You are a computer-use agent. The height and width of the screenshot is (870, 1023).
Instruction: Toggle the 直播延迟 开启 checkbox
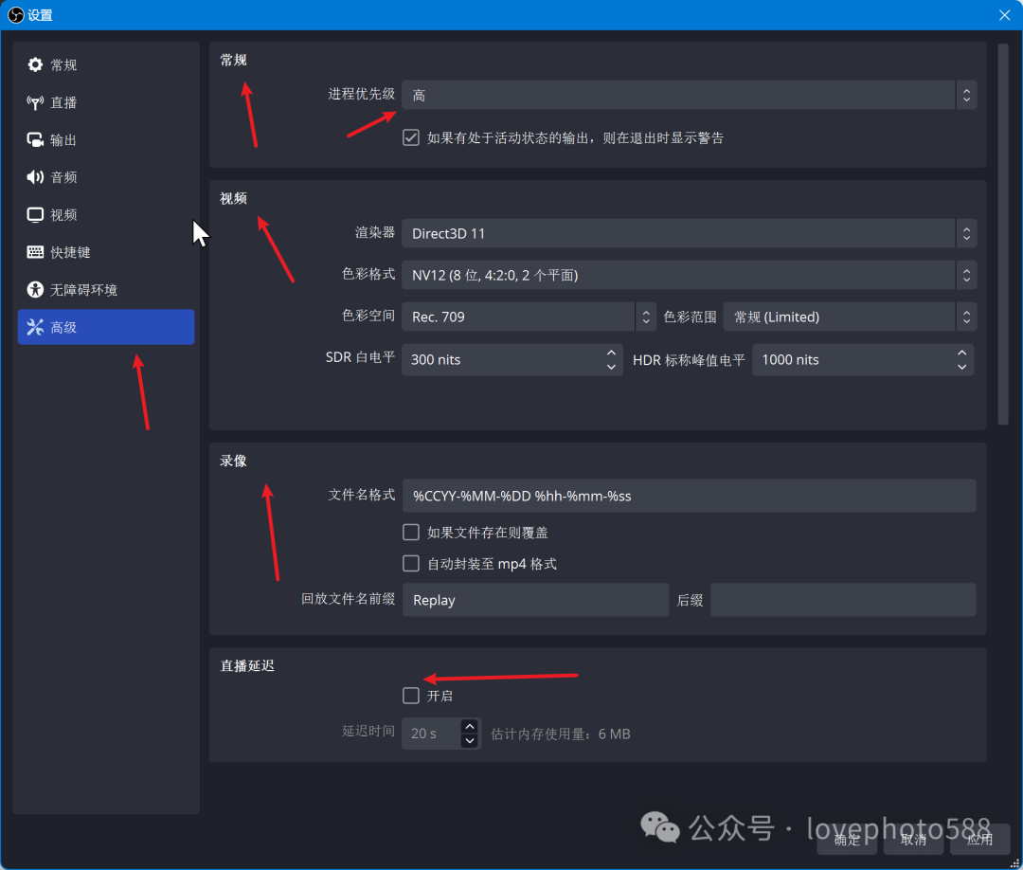411,696
